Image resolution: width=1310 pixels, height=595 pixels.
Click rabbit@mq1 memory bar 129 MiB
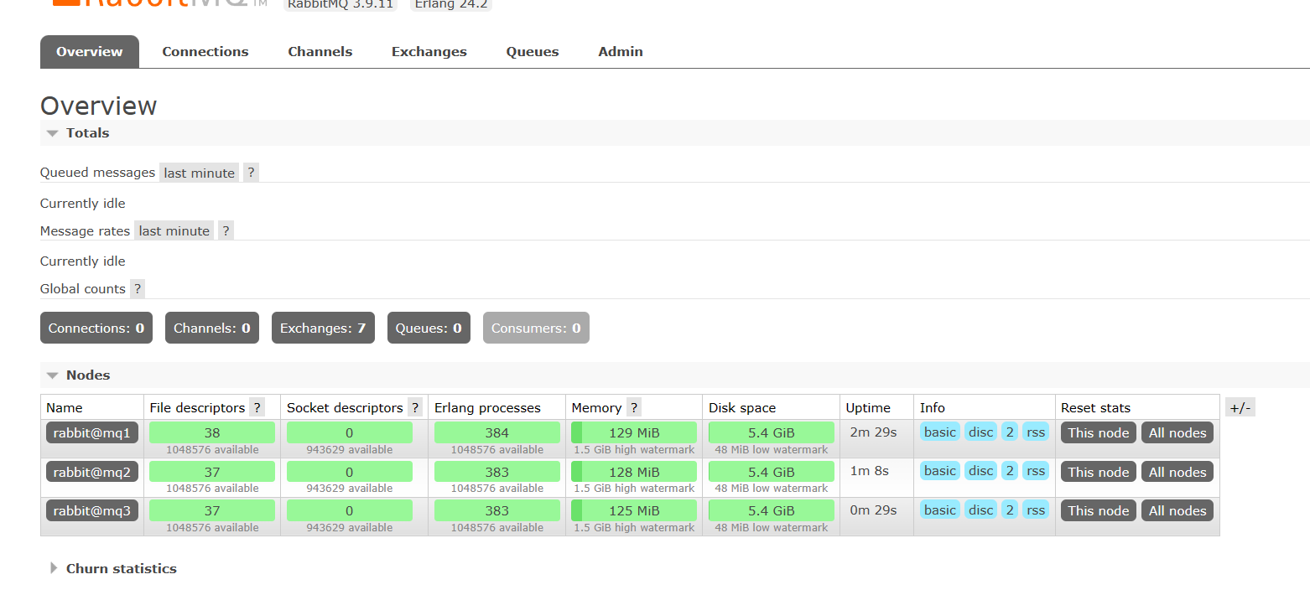[634, 432]
